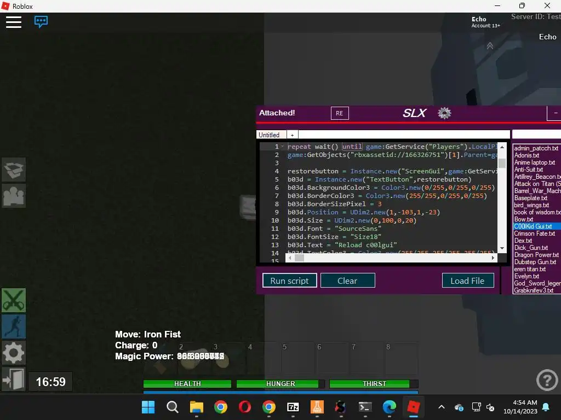Collapse code fold arrow on line 1

[x=282, y=147]
